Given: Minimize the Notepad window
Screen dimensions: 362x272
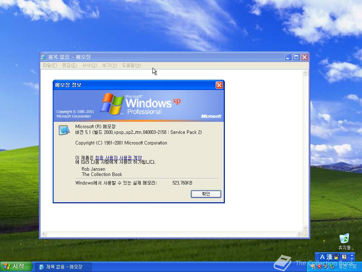Looking at the screenshot, I should coord(288,57).
